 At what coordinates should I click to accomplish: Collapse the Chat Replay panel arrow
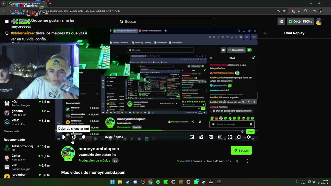pos(264,33)
